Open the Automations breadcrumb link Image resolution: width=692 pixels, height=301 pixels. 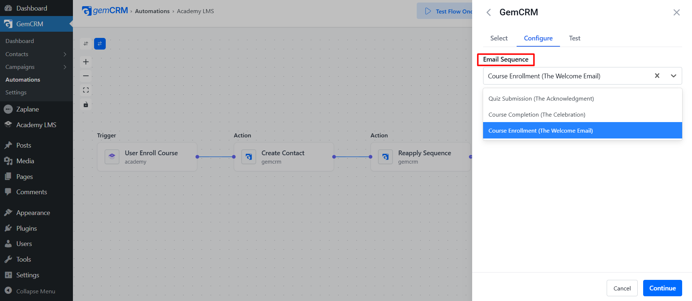[152, 11]
